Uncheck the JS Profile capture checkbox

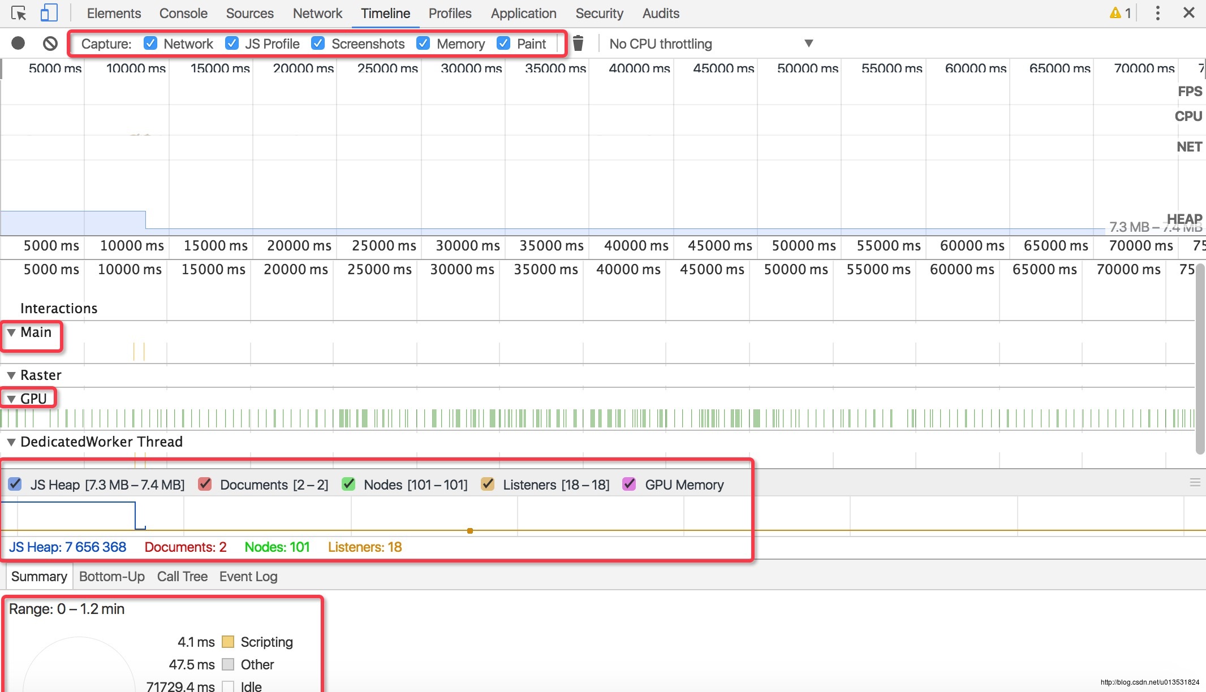(232, 43)
